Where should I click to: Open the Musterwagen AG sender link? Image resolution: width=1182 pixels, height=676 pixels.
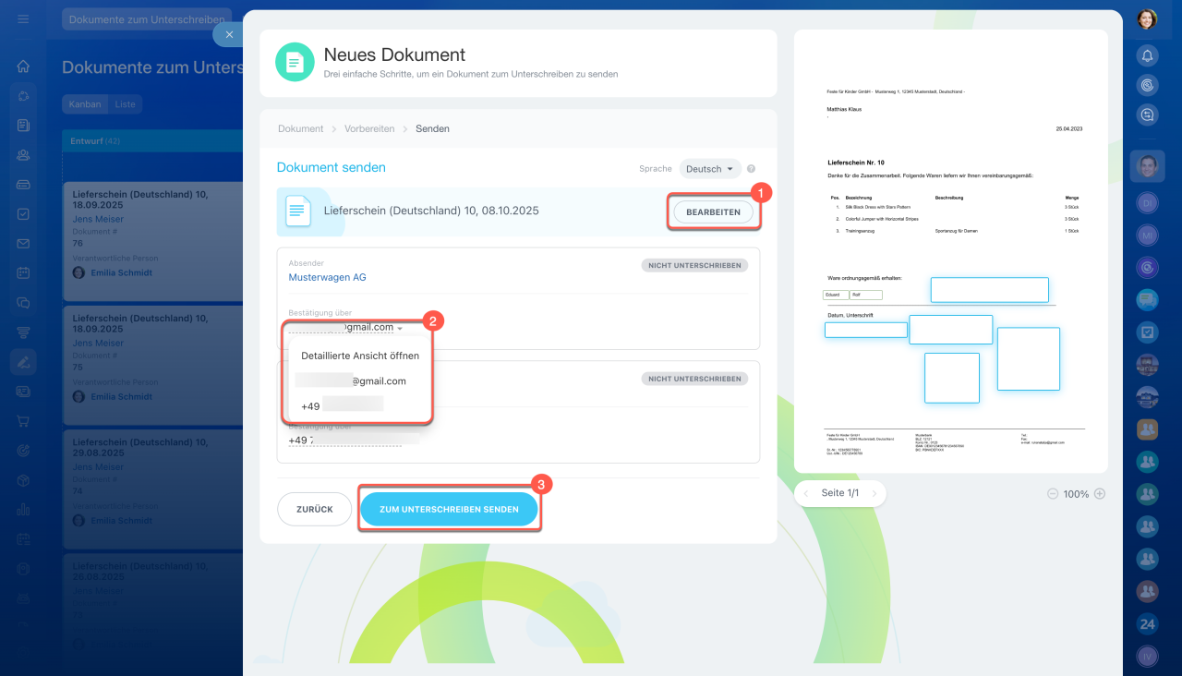click(x=327, y=277)
